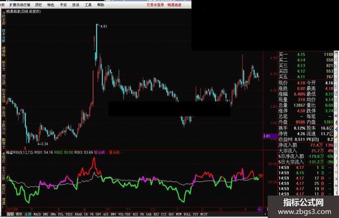Select the 同花顺 sidebar tab
The image size is (339, 218).
[x=4, y=80]
